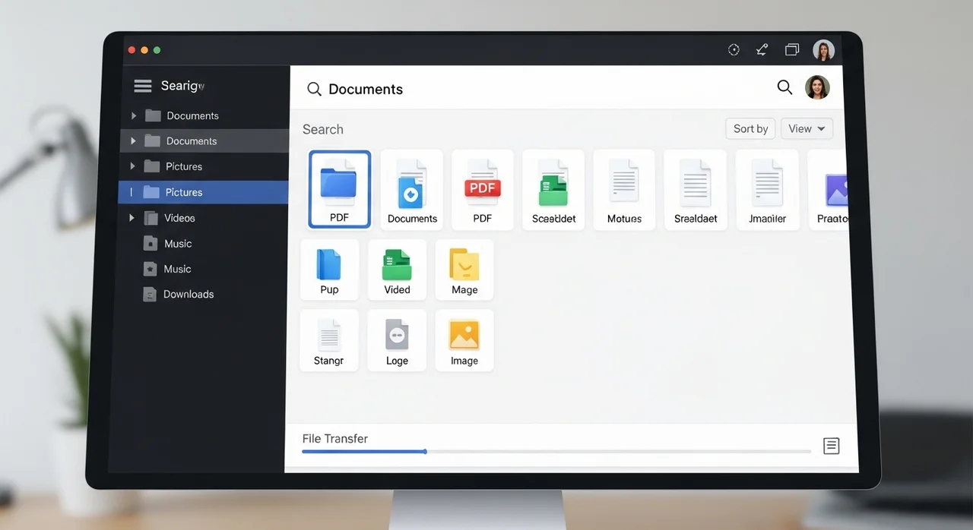
Task: Open the red PDF file
Action: 483,189
